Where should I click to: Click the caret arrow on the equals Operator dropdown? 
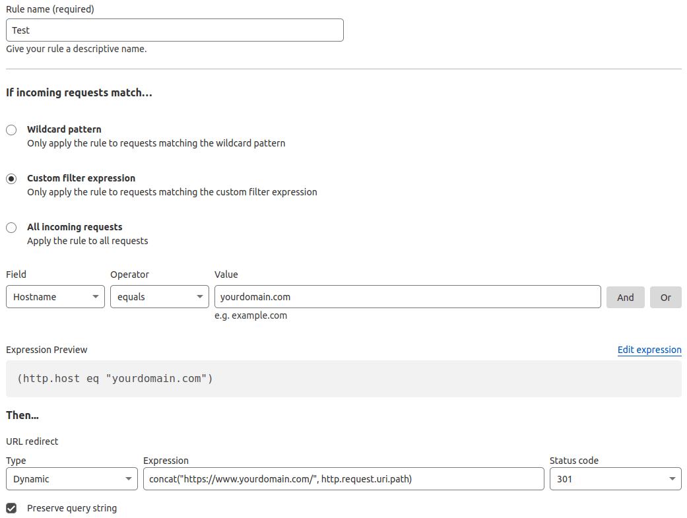[200, 297]
